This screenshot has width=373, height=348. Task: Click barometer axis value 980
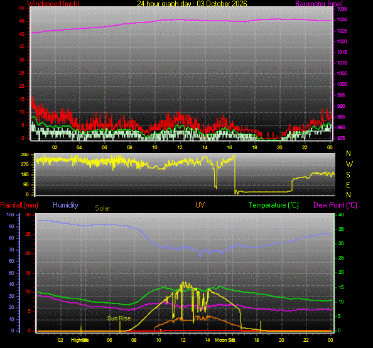click(341, 127)
